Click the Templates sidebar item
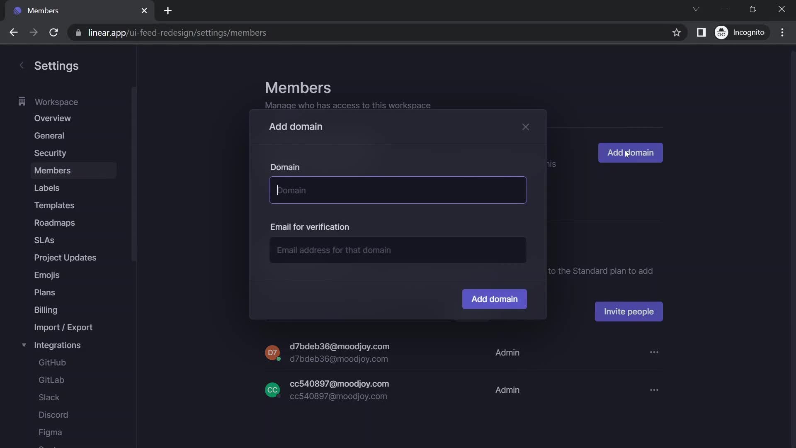Viewport: 796px width, 448px height. [x=54, y=205]
